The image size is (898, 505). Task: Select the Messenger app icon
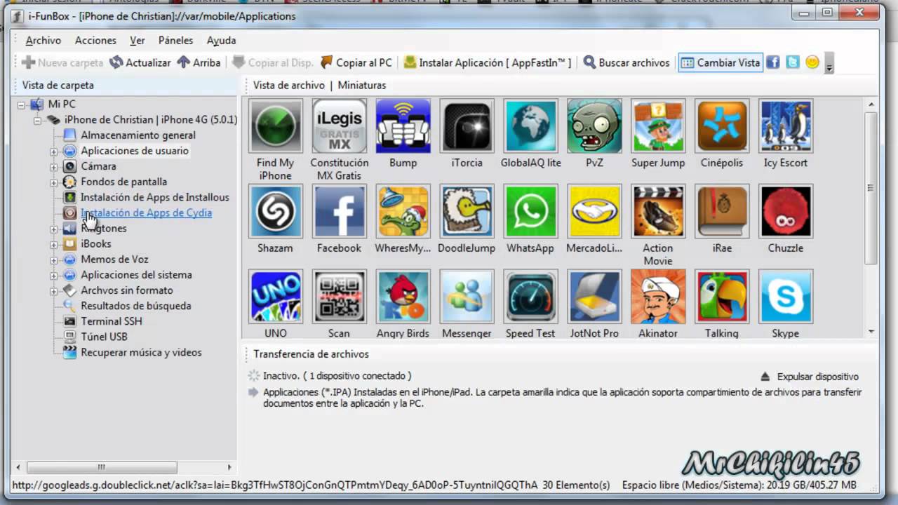click(467, 297)
